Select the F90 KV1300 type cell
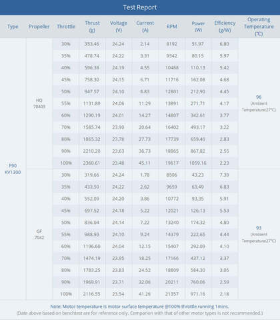Viewport: 280px width, 320px height. 13,169
